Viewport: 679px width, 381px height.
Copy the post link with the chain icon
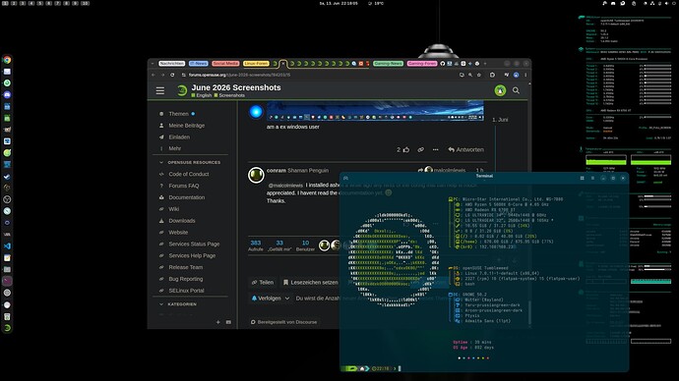[420, 149]
